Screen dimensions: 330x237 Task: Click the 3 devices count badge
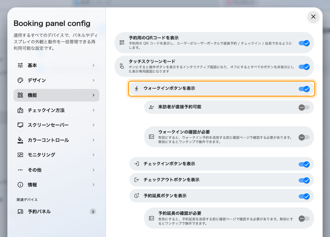[93, 211]
